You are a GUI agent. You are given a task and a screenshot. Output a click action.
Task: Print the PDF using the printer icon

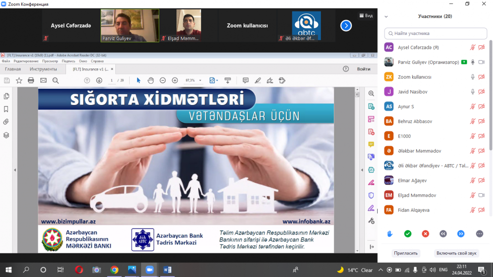(x=31, y=80)
